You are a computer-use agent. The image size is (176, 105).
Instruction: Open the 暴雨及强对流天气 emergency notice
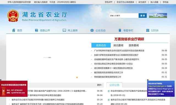point(138,102)
